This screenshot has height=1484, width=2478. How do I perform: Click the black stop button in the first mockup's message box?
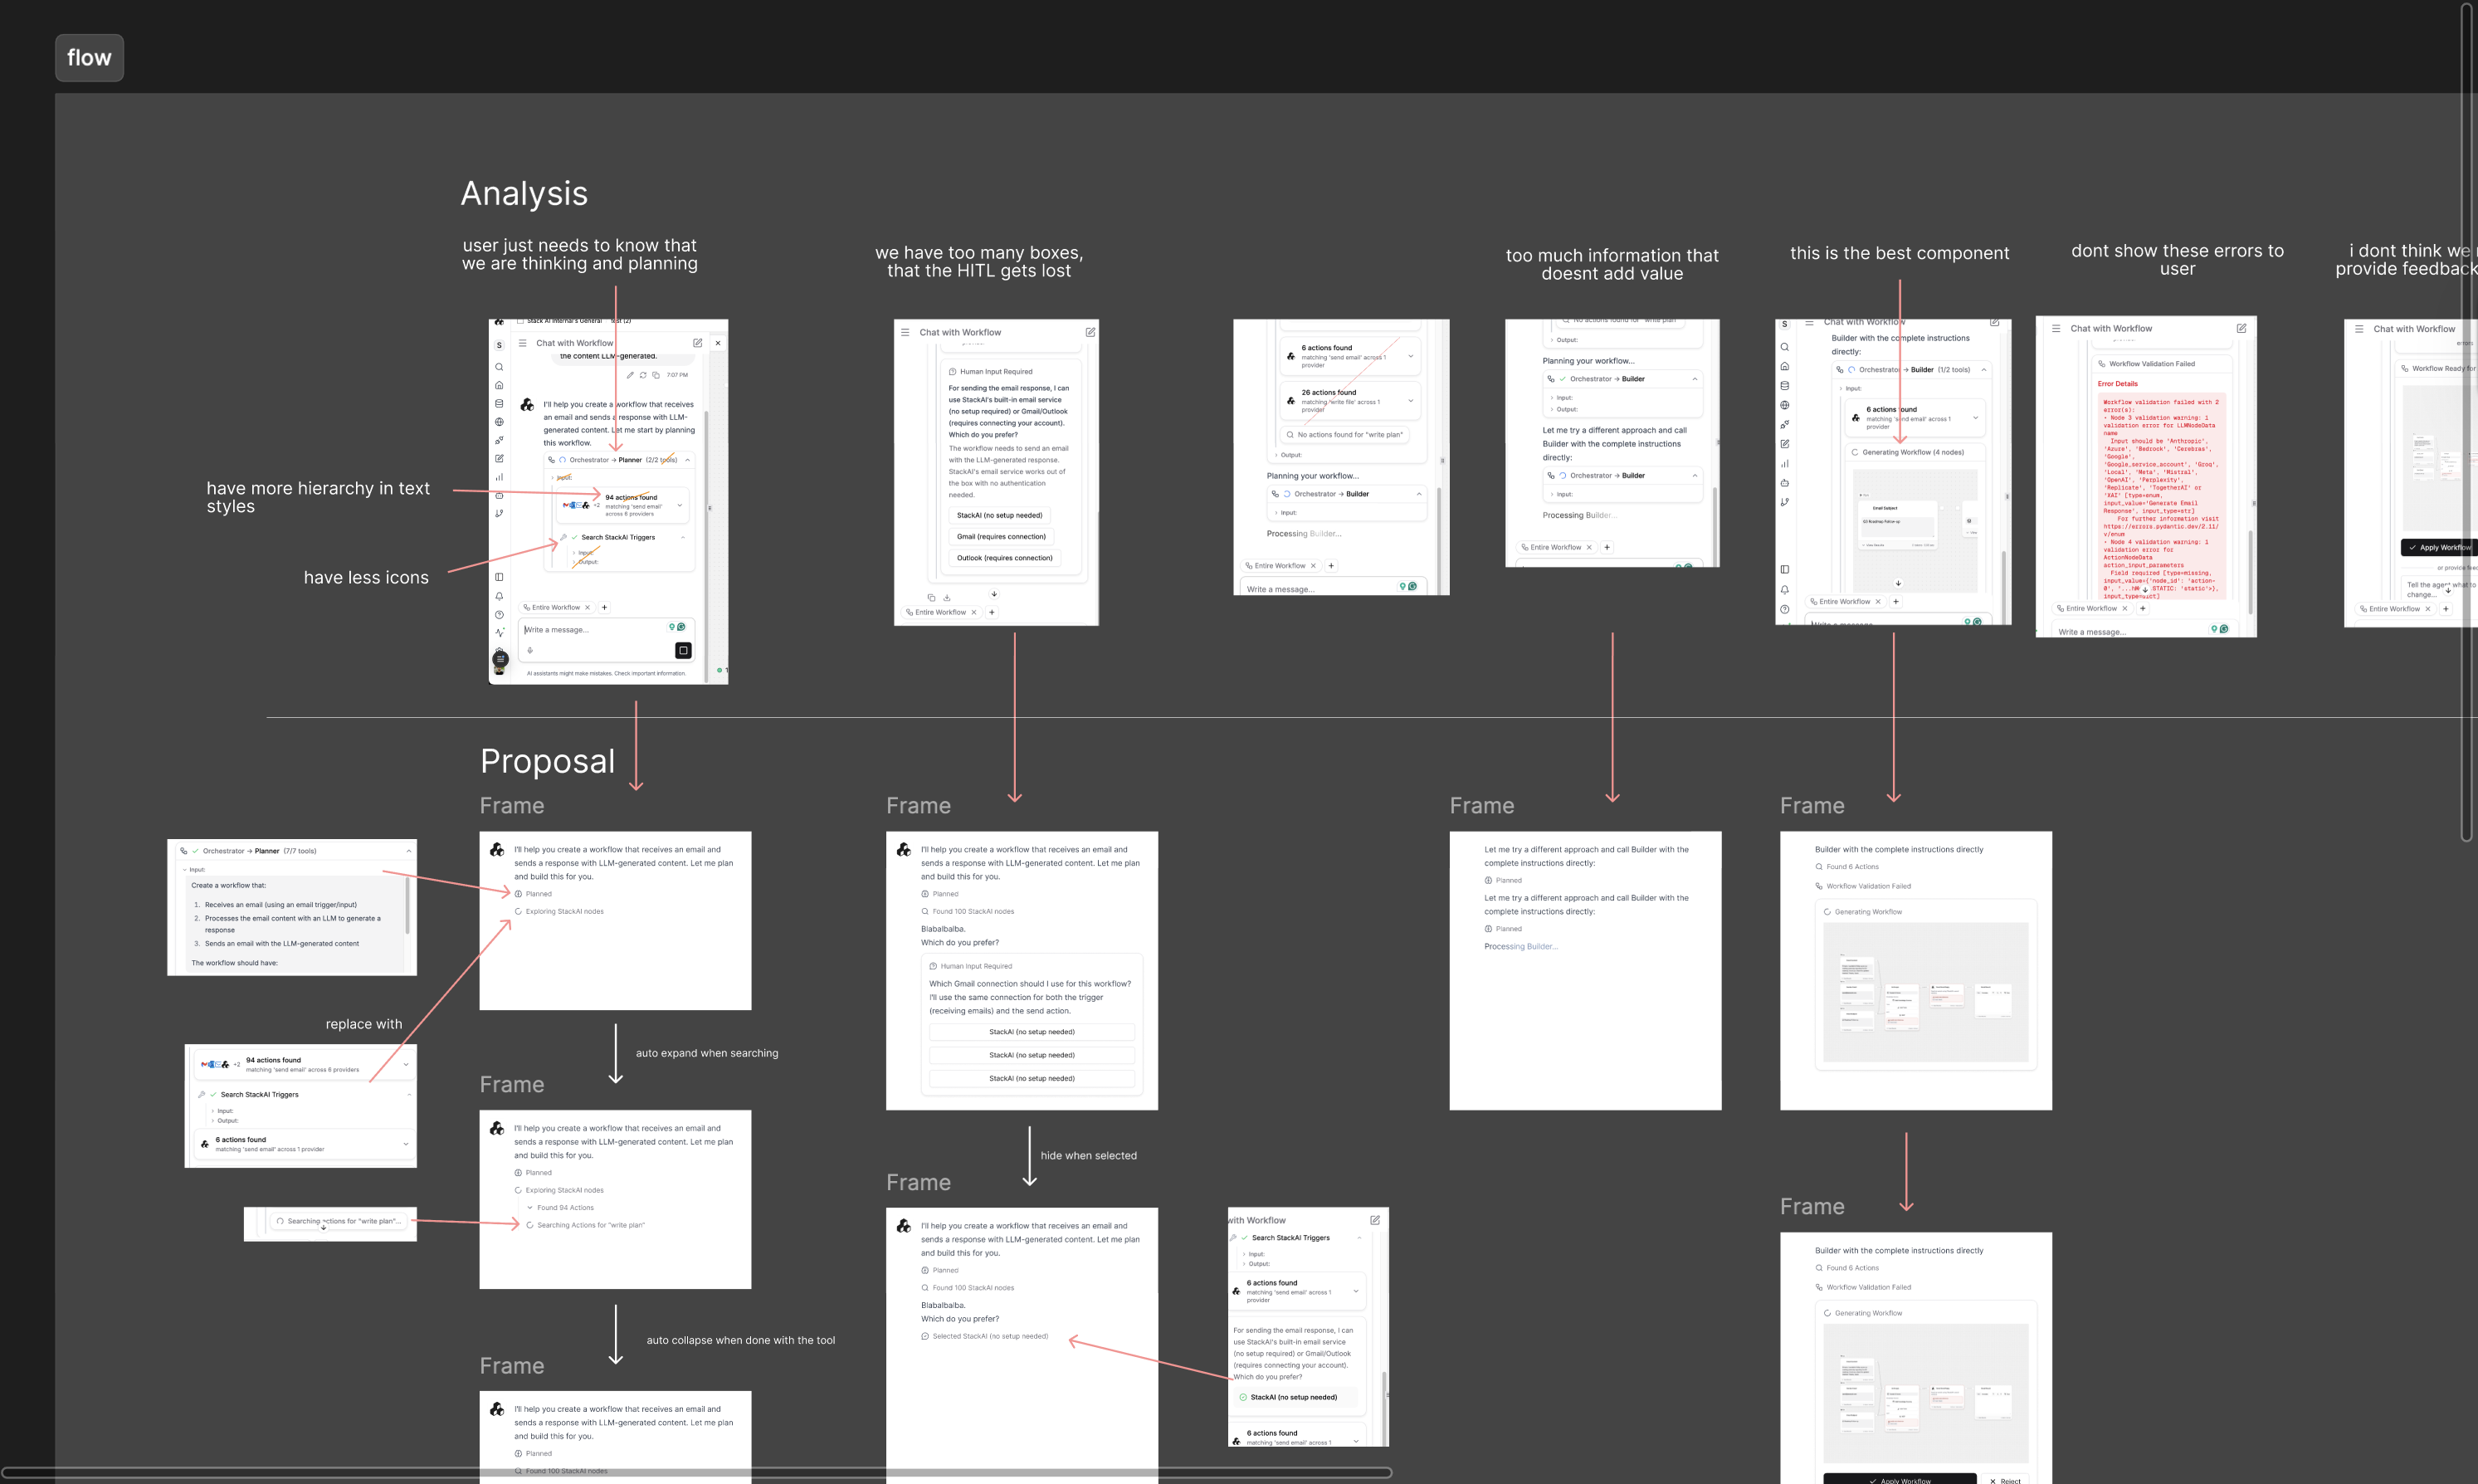click(x=683, y=650)
